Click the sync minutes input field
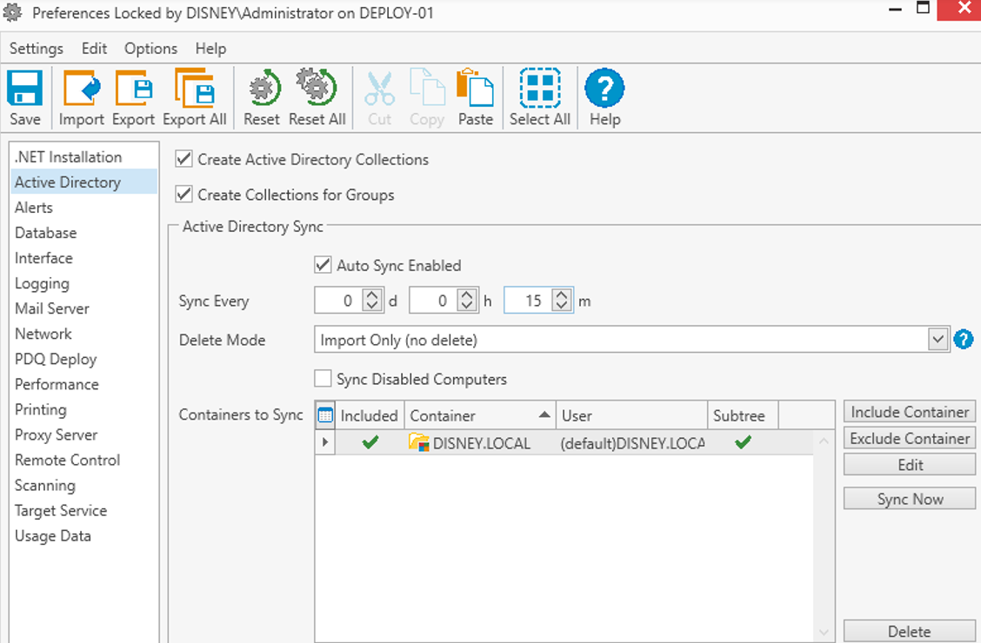The height and width of the screenshot is (643, 981). [x=529, y=301]
